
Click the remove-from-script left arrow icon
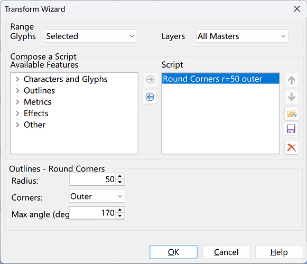(150, 97)
